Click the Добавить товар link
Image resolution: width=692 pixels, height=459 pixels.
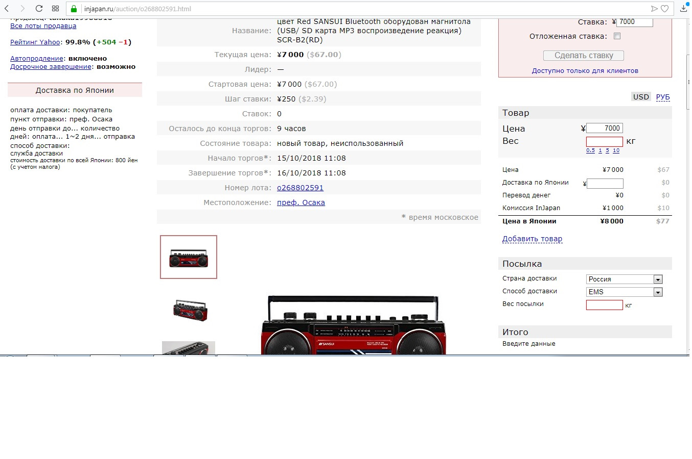(532, 239)
